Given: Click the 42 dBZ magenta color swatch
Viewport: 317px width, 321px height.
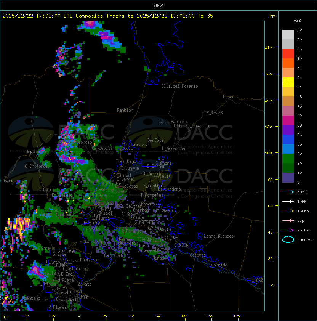Looking at the screenshot, I should click(x=288, y=120).
